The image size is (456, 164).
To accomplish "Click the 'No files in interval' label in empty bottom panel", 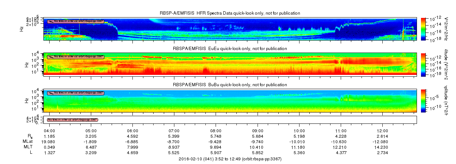I will pyautogui.click(x=73, y=119).
